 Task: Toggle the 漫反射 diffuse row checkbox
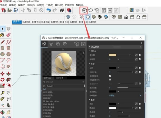click(x=140, y=55)
